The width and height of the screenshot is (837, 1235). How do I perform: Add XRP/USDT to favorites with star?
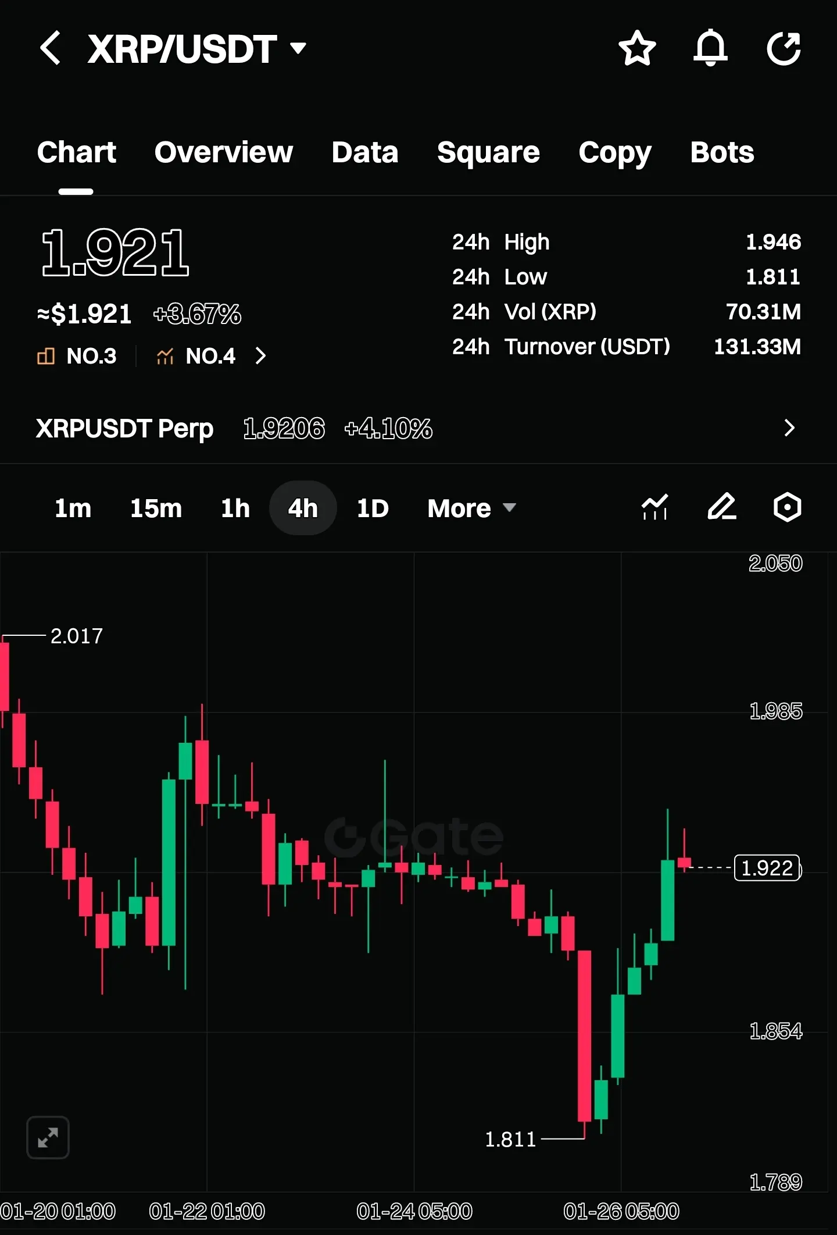click(x=637, y=48)
